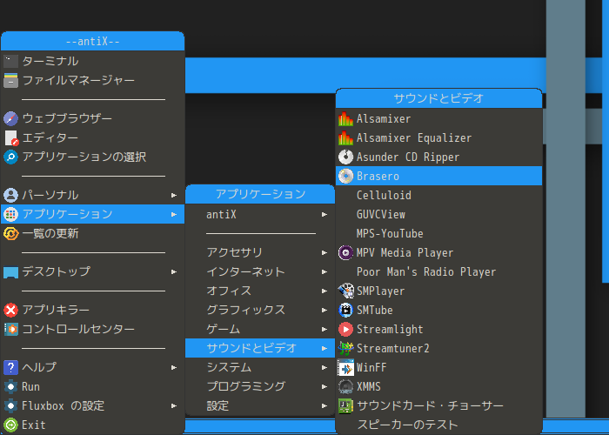The width and height of the screenshot is (609, 435).
Task: Launch Poor Man's Radio Player
Action: tap(438, 271)
